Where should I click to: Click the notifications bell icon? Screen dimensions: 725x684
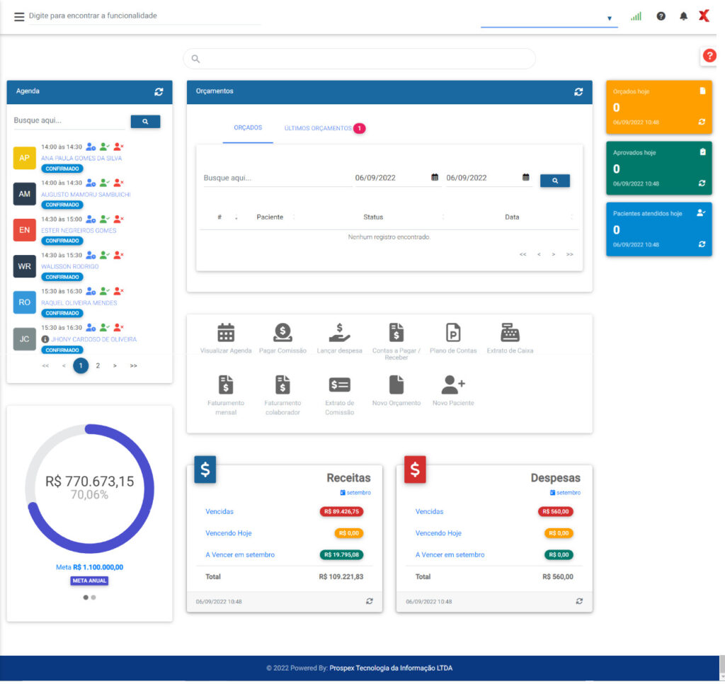[x=683, y=16]
